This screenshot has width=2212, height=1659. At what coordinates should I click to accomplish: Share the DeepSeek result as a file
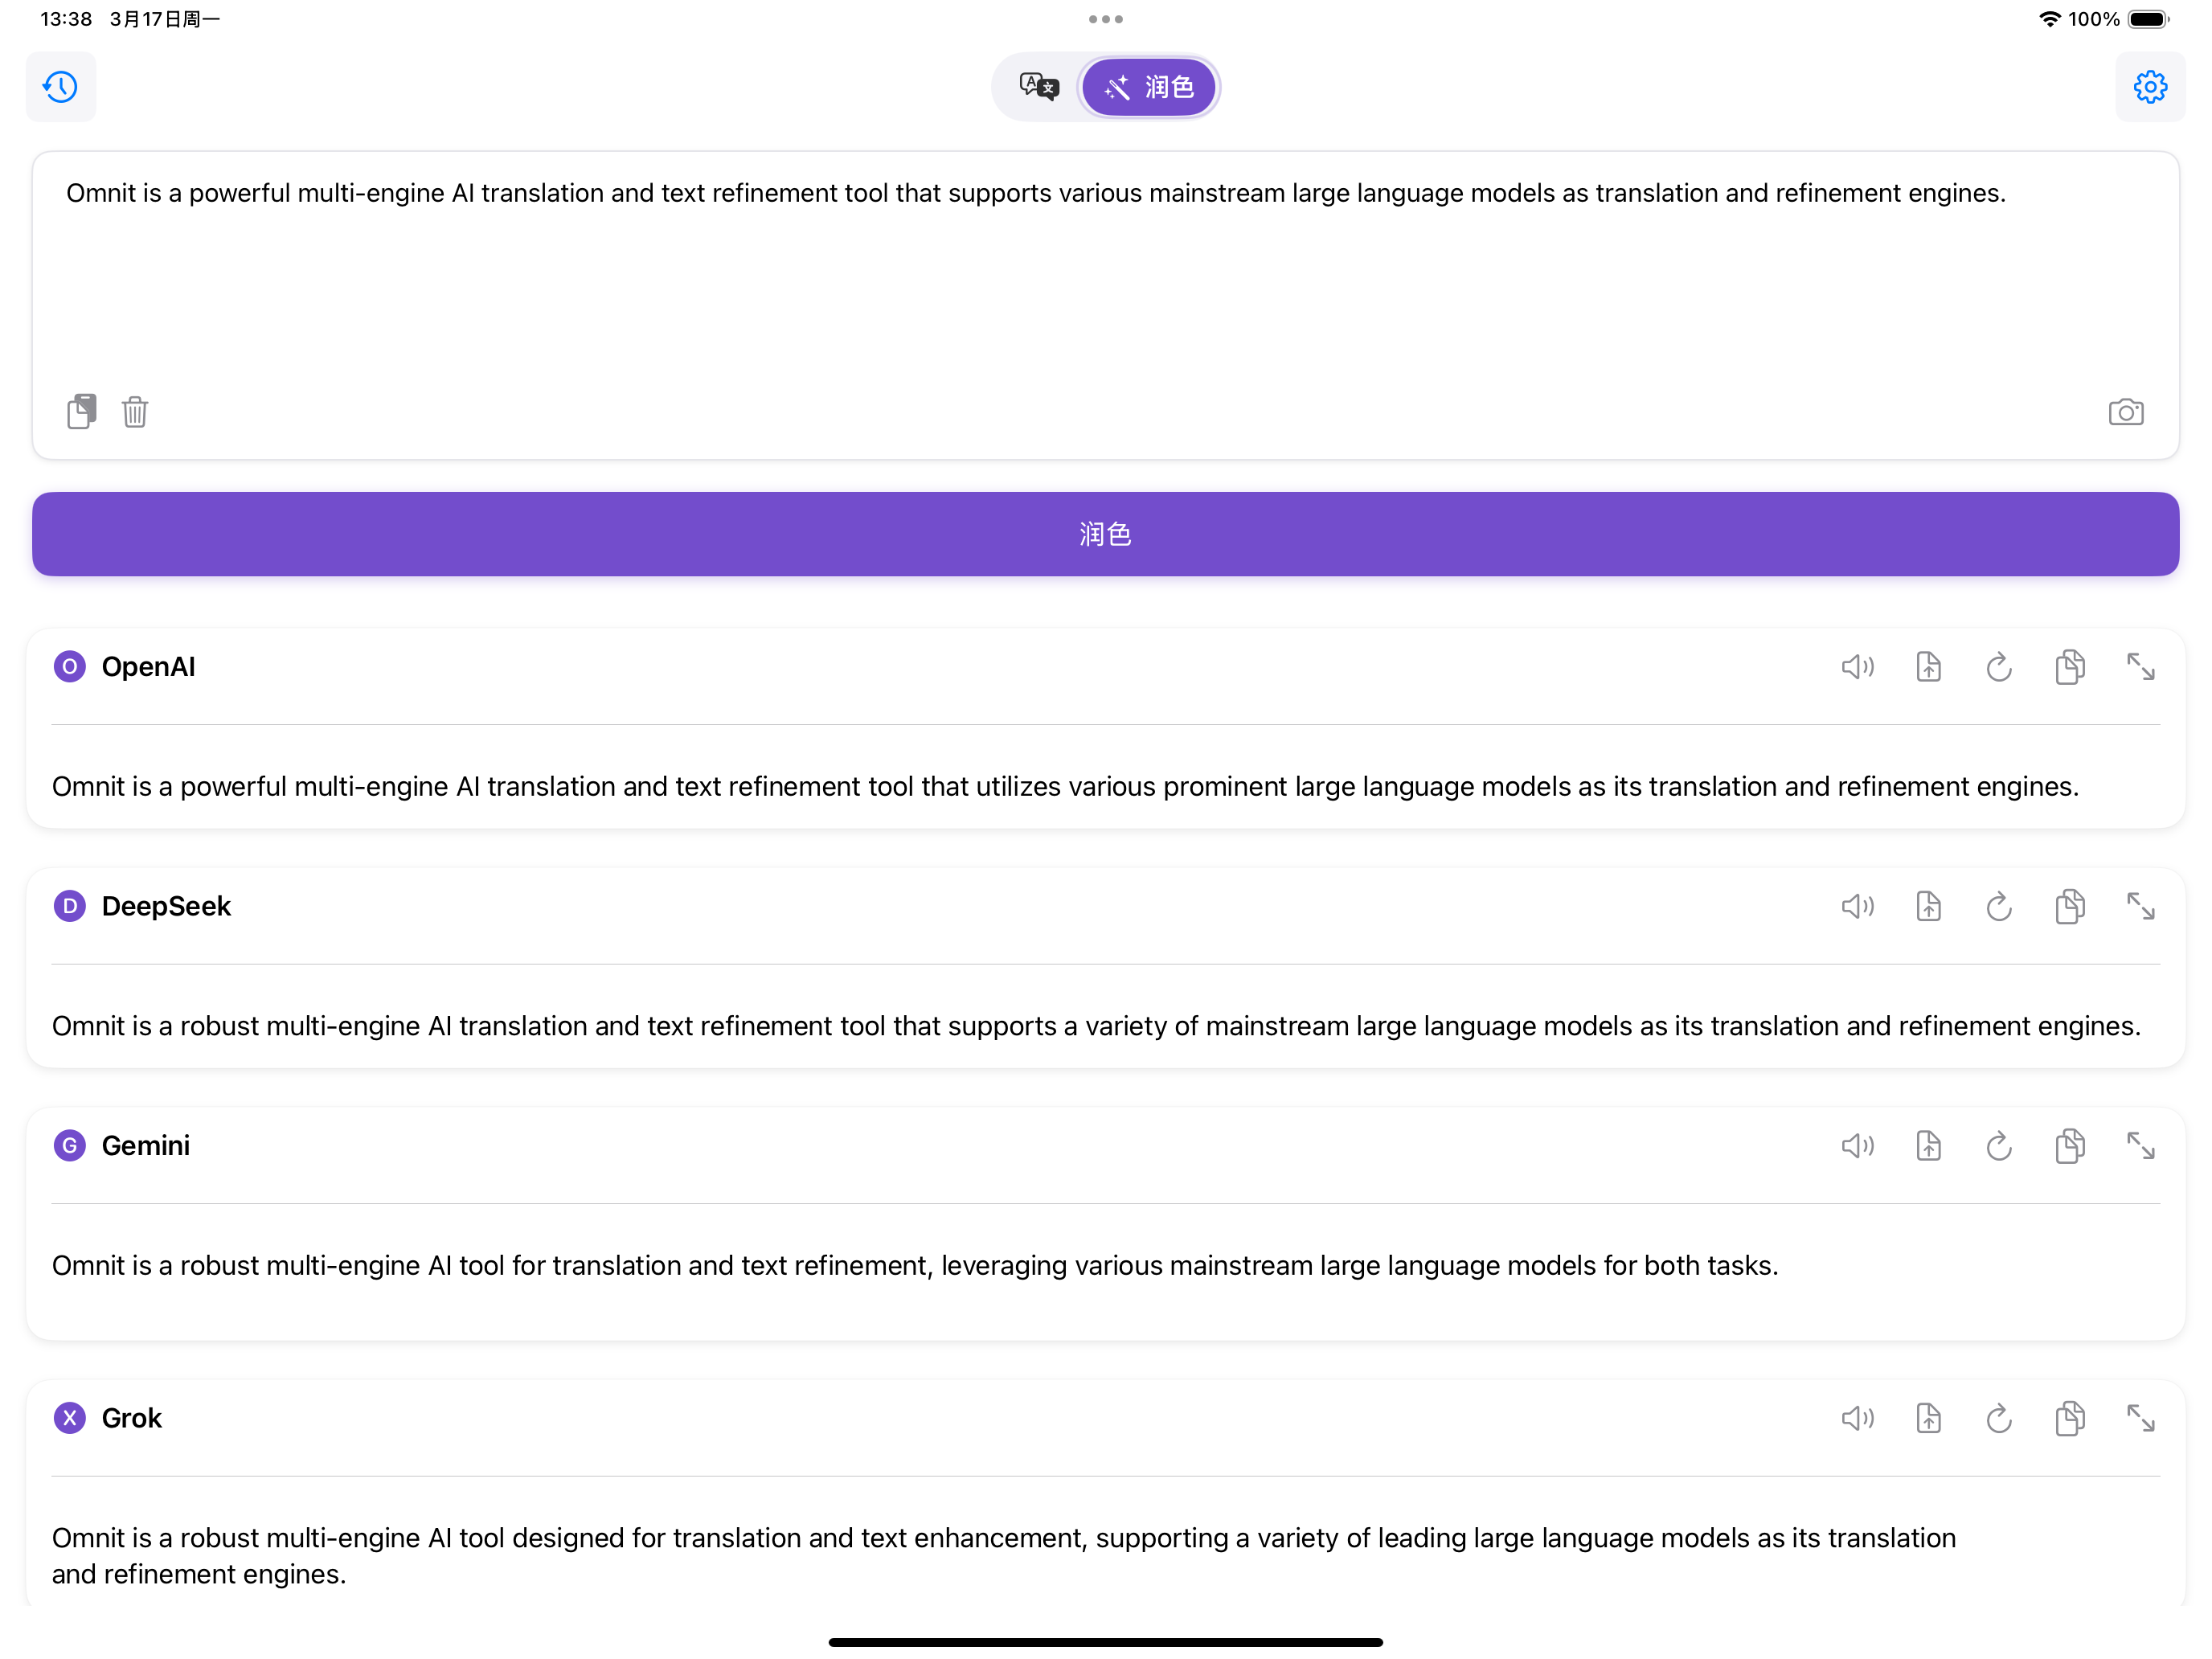(x=1928, y=907)
